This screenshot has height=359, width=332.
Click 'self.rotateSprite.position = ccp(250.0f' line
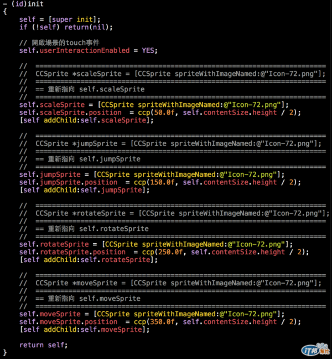click(164, 252)
